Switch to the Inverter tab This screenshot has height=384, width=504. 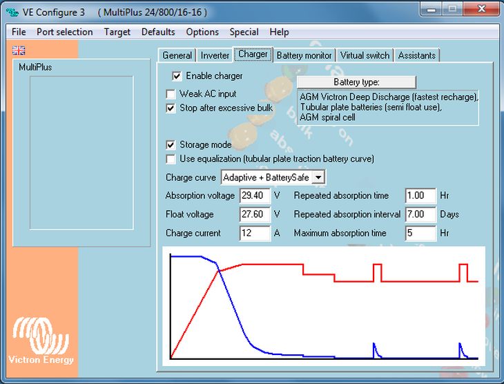[x=215, y=56]
